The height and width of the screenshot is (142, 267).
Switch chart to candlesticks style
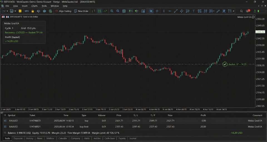pyautogui.click(x=99, y=11)
